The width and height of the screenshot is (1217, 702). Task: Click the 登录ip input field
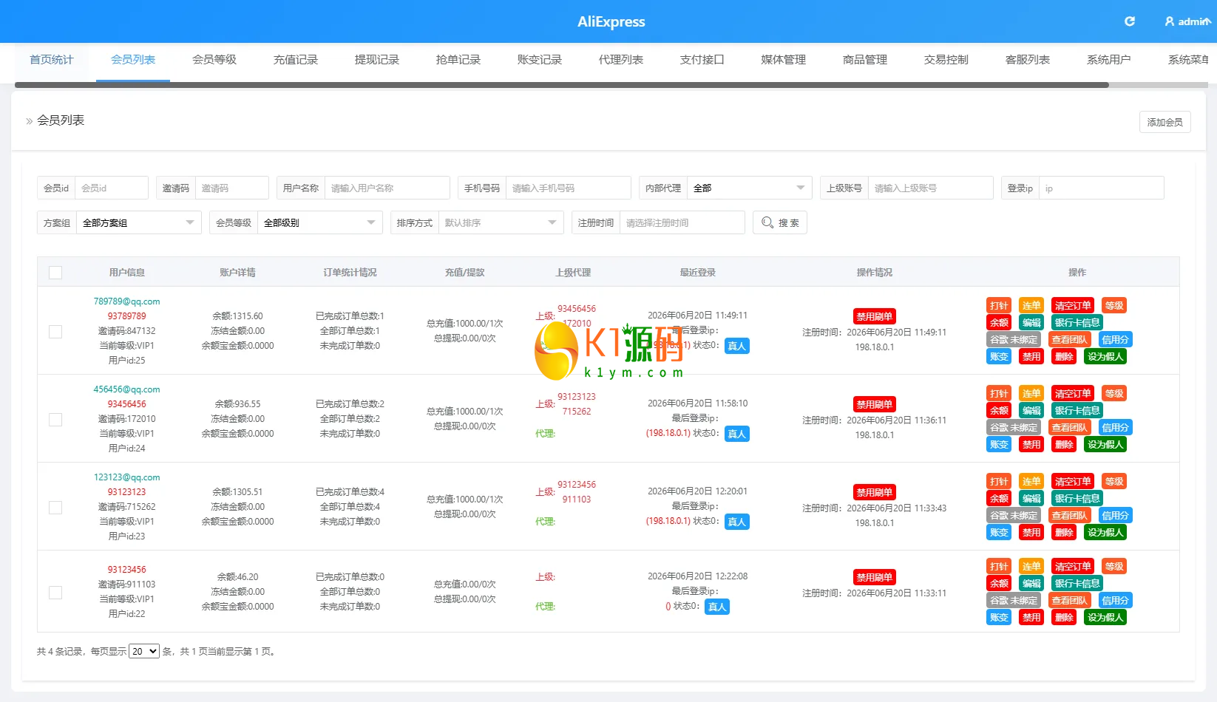1102,188
